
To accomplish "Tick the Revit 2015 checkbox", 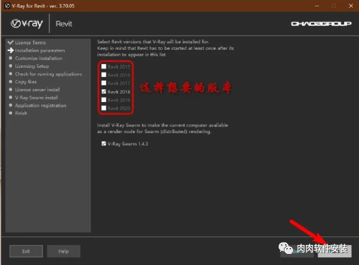I will click(104, 67).
